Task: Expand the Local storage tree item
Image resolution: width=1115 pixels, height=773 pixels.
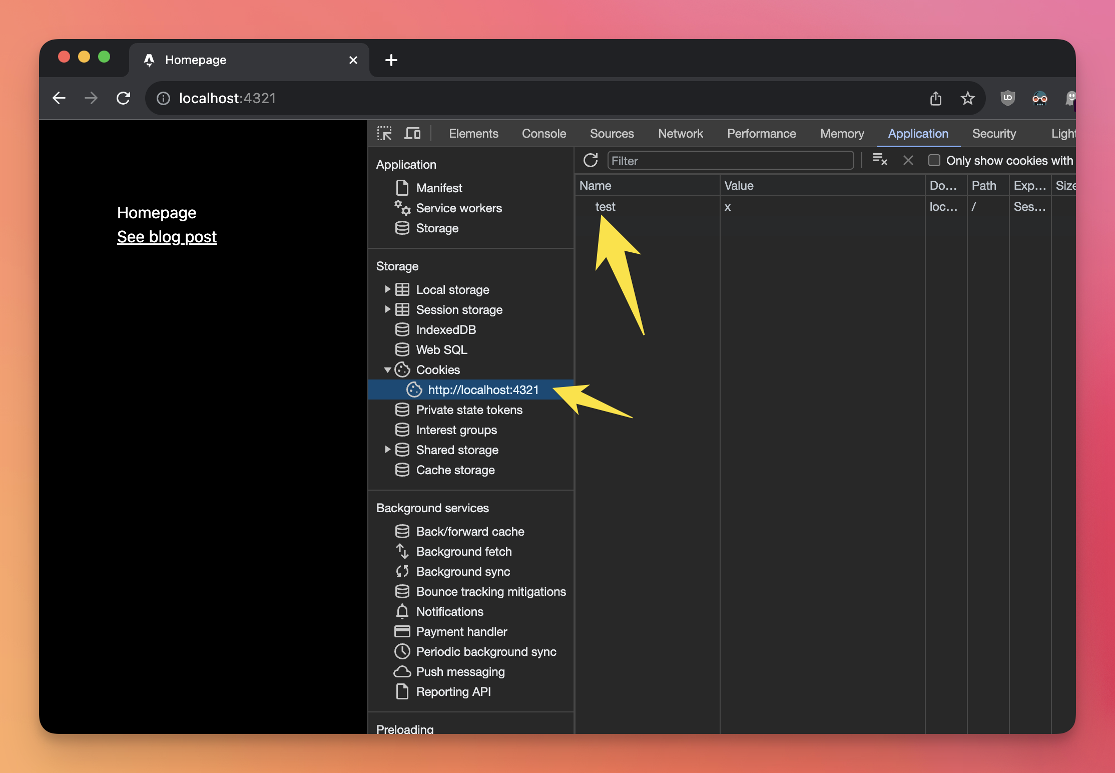Action: click(387, 289)
